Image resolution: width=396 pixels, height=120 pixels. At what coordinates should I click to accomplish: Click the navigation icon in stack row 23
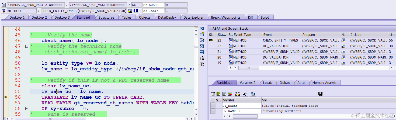point(343,40)
